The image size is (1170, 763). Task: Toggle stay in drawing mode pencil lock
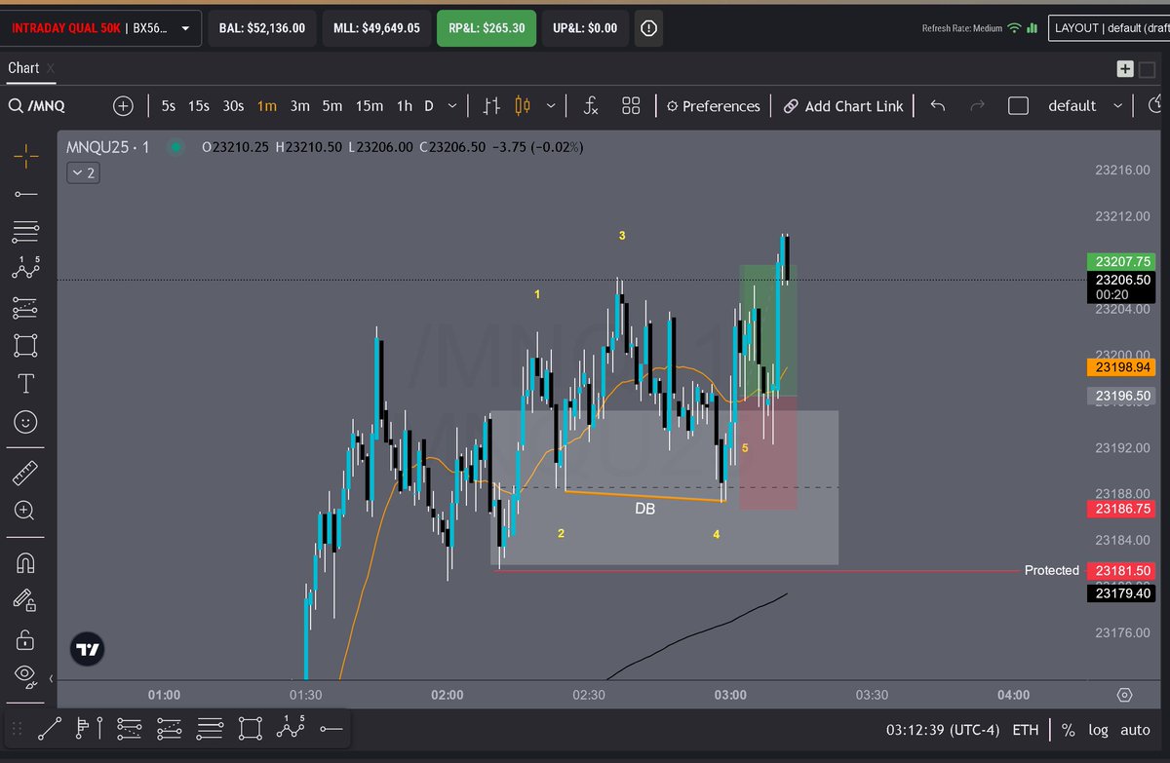tap(26, 600)
